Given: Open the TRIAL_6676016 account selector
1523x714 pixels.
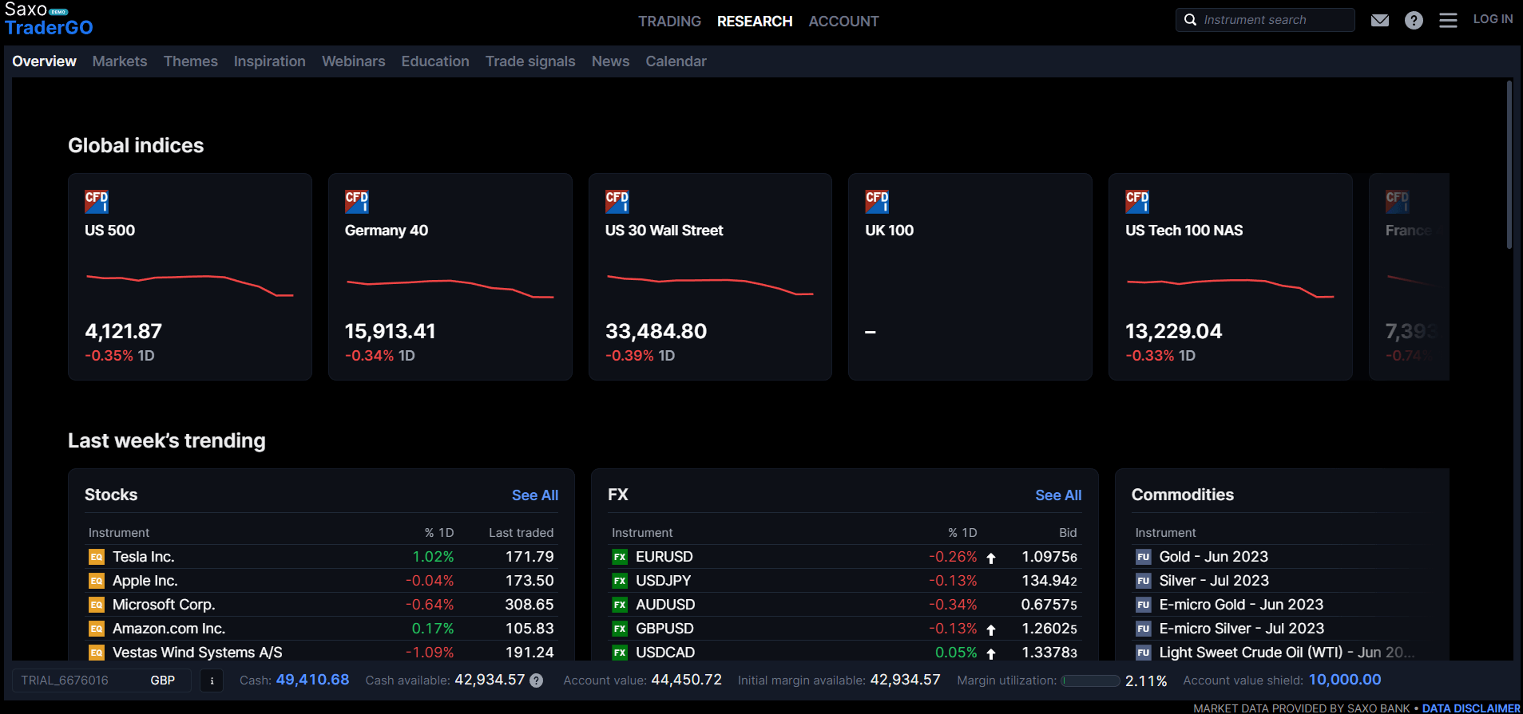Looking at the screenshot, I should [x=101, y=680].
